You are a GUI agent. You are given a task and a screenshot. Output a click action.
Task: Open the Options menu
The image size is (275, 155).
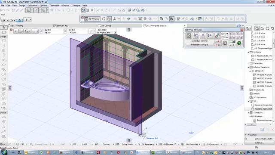click(x=43, y=6)
